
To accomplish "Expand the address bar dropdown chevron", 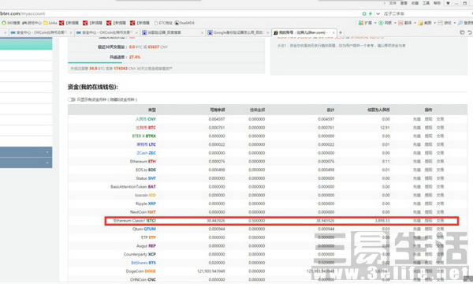I will coord(378,13).
